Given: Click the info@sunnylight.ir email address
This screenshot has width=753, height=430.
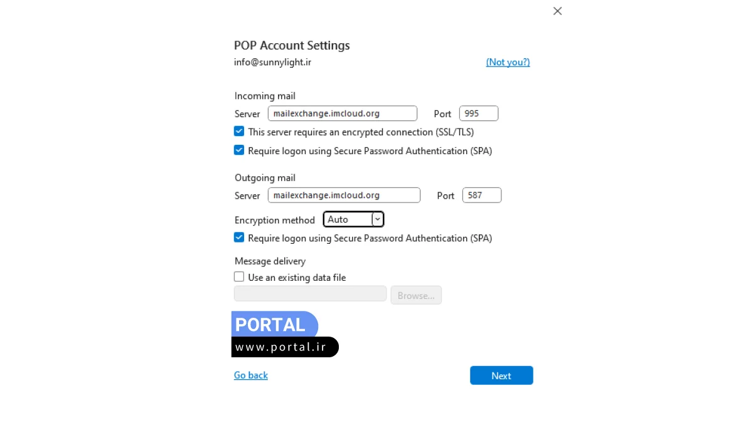Looking at the screenshot, I should (x=272, y=62).
